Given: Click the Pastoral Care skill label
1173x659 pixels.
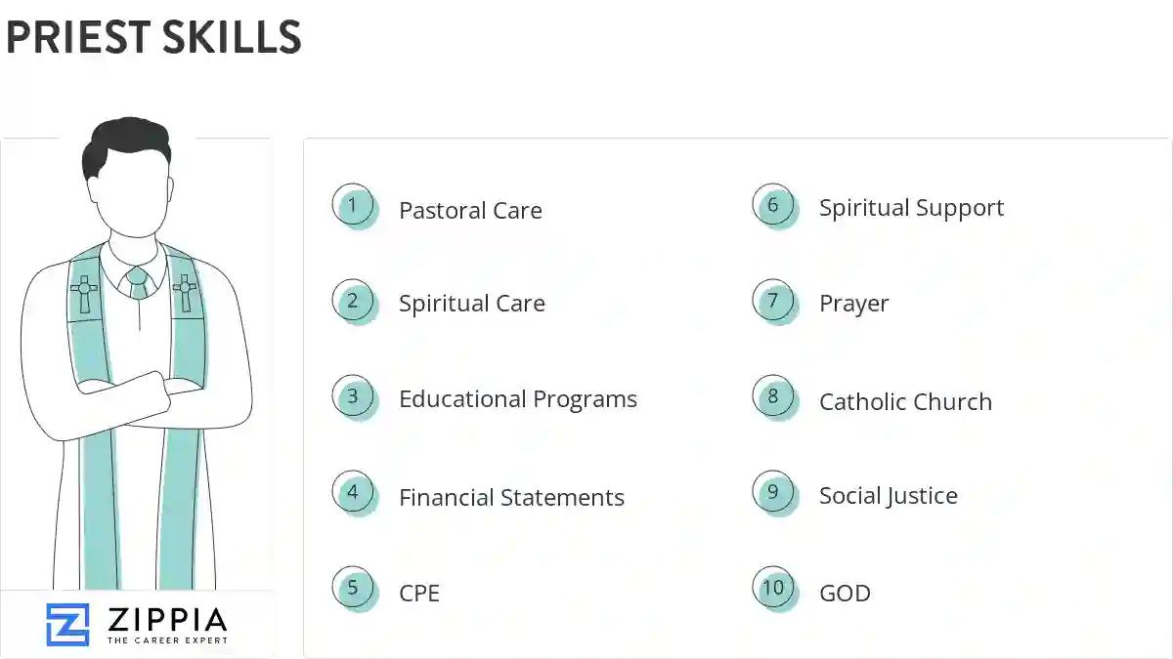Looking at the screenshot, I should [470, 211].
